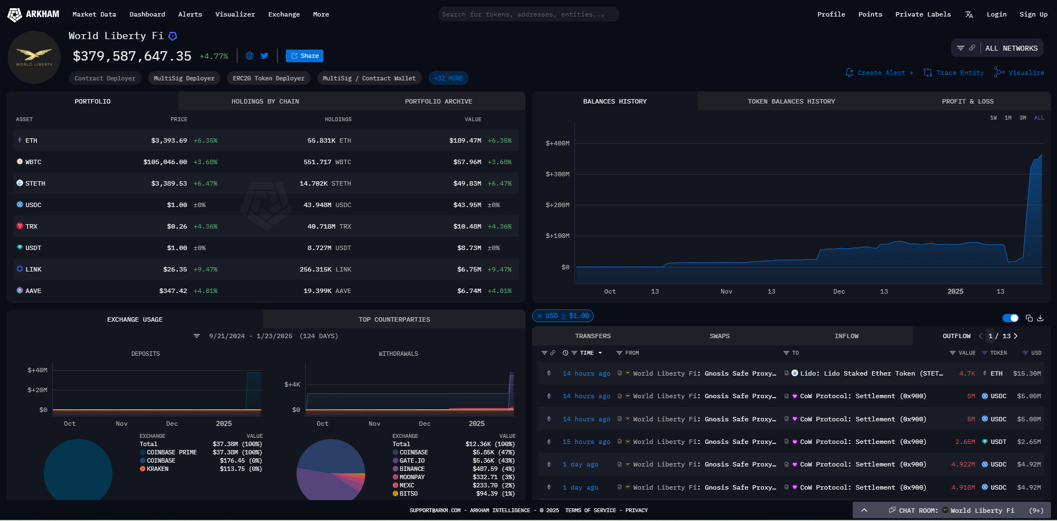Click Lido token icon in first transfer row
This screenshot has height=521, width=1057.
795,373
